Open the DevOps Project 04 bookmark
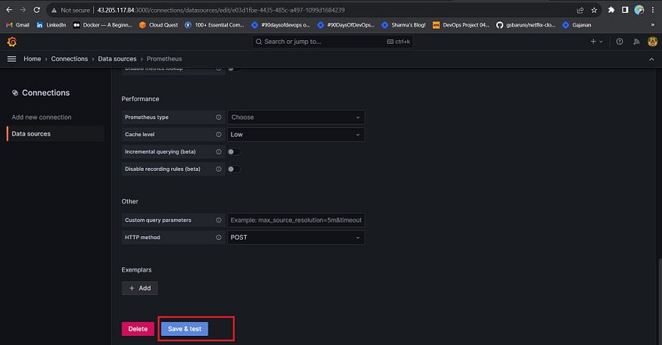Viewport: 662px width, 345px height. [x=461, y=25]
